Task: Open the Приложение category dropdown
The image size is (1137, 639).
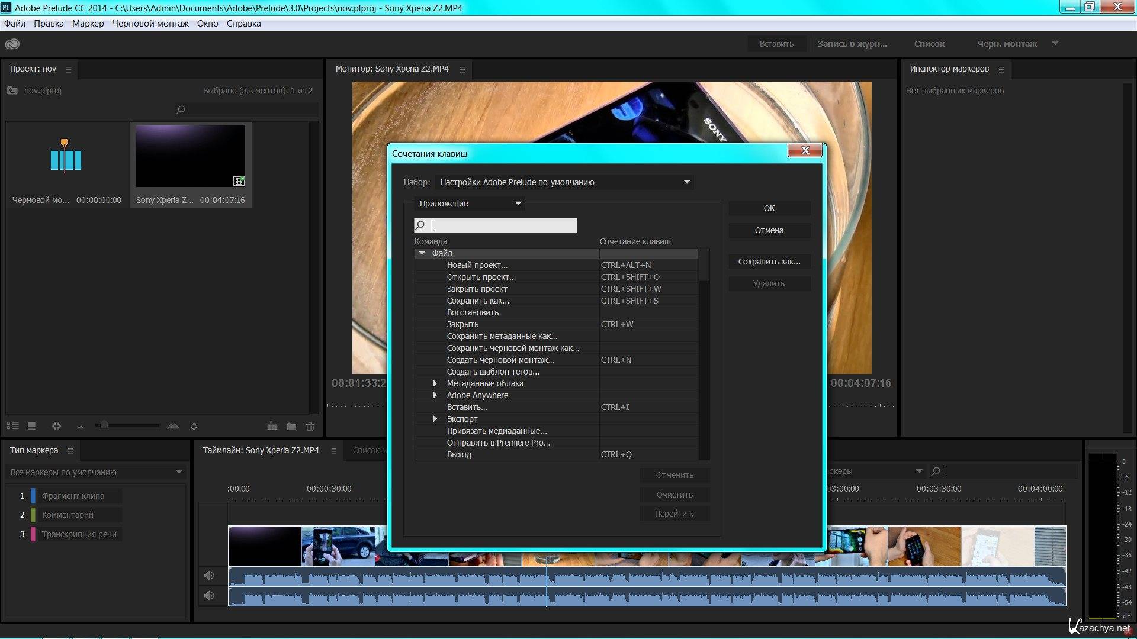Action: click(470, 204)
